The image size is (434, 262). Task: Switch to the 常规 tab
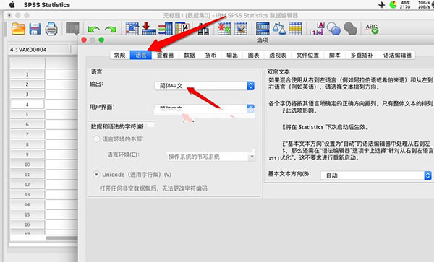(x=120, y=56)
